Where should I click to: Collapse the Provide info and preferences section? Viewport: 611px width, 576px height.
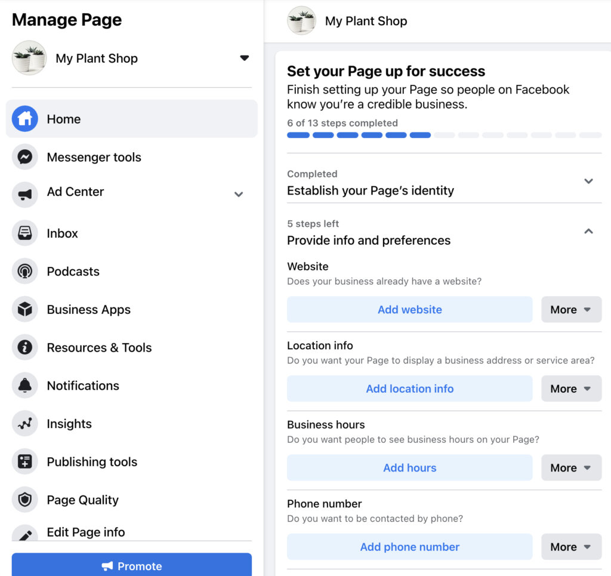[x=588, y=232]
